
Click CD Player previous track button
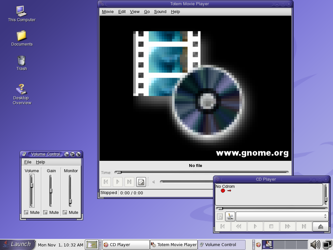(x=222, y=227)
